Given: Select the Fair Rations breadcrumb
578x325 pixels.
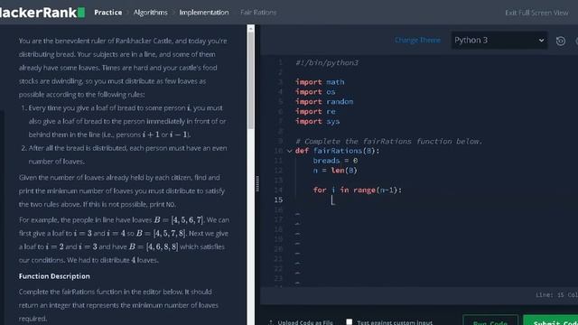Looking at the screenshot, I should 258,13.
